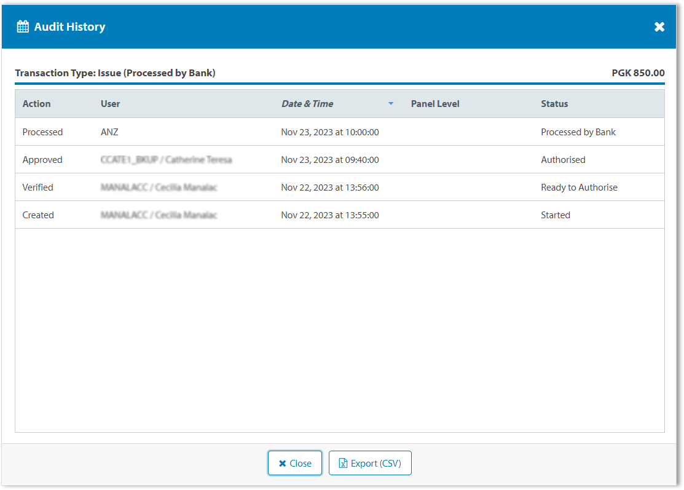Export the audit history as CSV

(x=370, y=463)
